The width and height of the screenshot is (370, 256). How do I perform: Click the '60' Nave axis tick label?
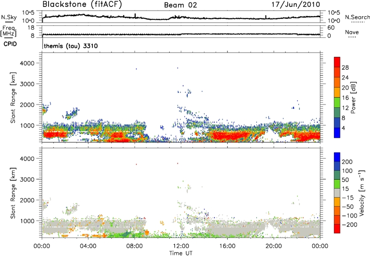[x=331, y=28]
